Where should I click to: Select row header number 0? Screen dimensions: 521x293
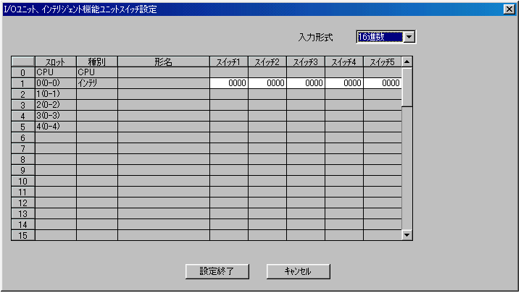(x=23, y=72)
